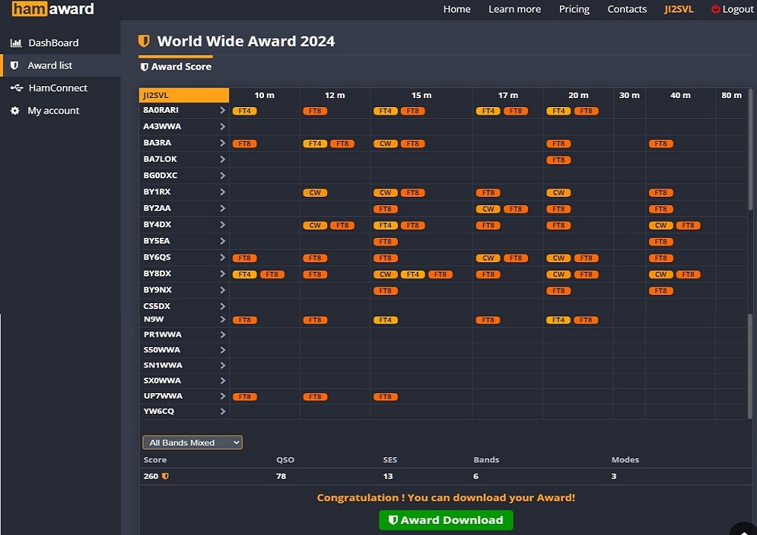Click the shield icon next to World Wide Award 2024
The height and width of the screenshot is (535, 757).
tap(144, 41)
